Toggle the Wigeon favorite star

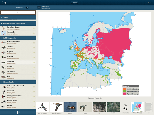pos(34,52)
